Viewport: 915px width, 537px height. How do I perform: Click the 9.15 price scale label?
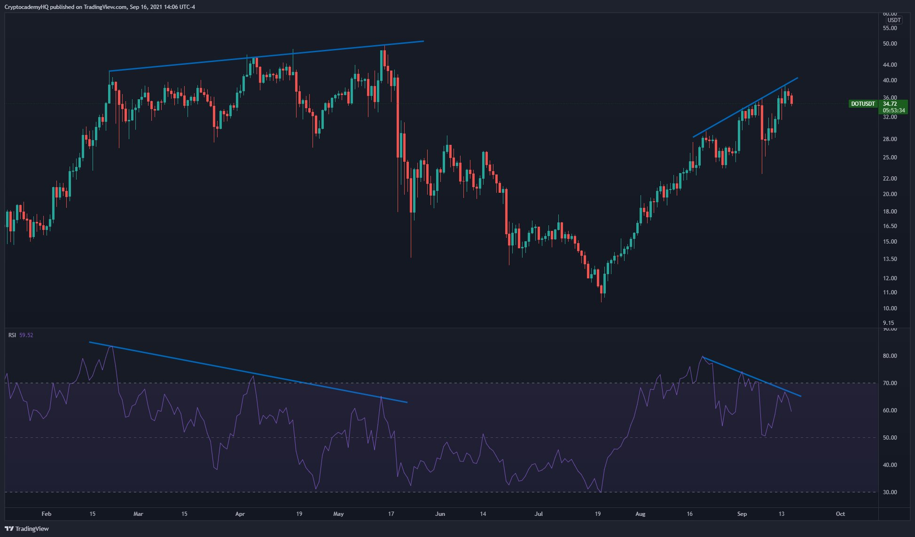coord(888,323)
